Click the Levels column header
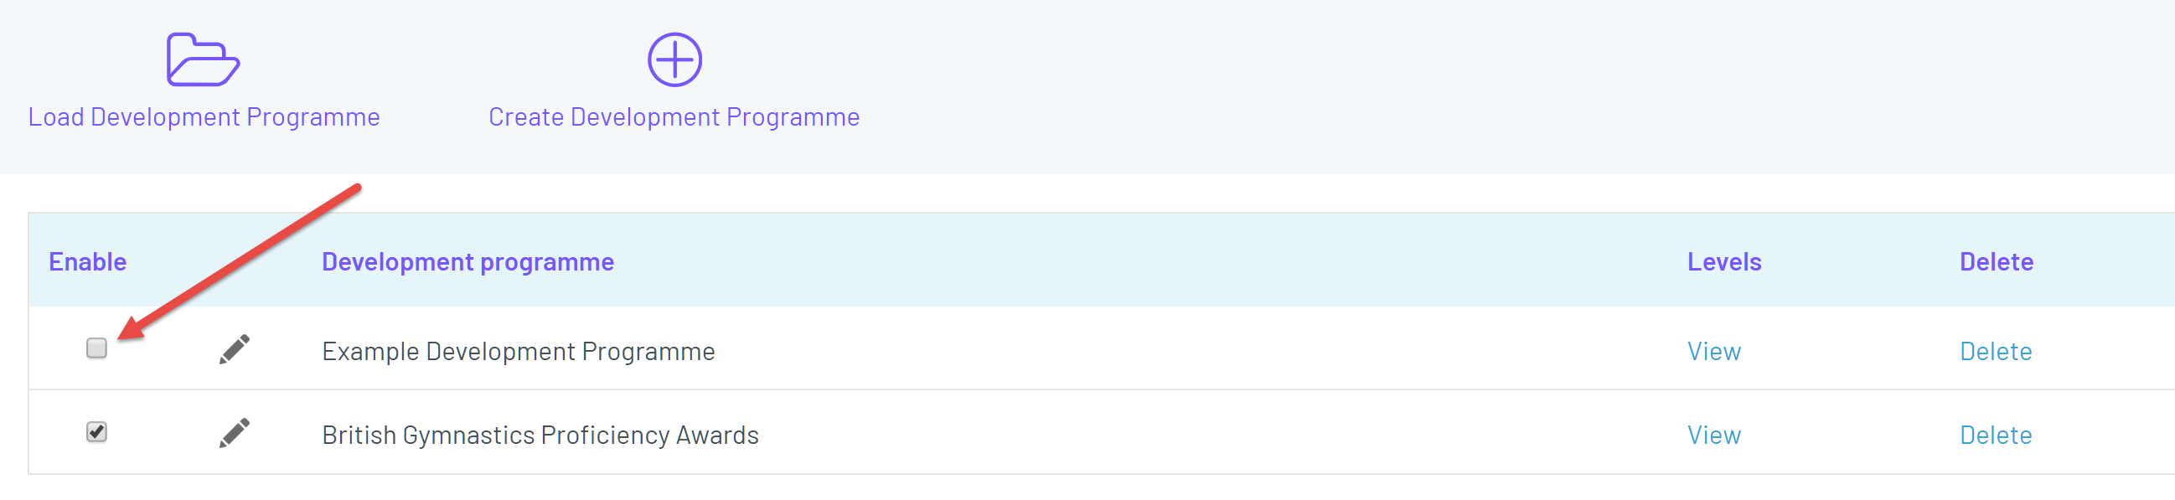The width and height of the screenshot is (2175, 500). 1724,262
